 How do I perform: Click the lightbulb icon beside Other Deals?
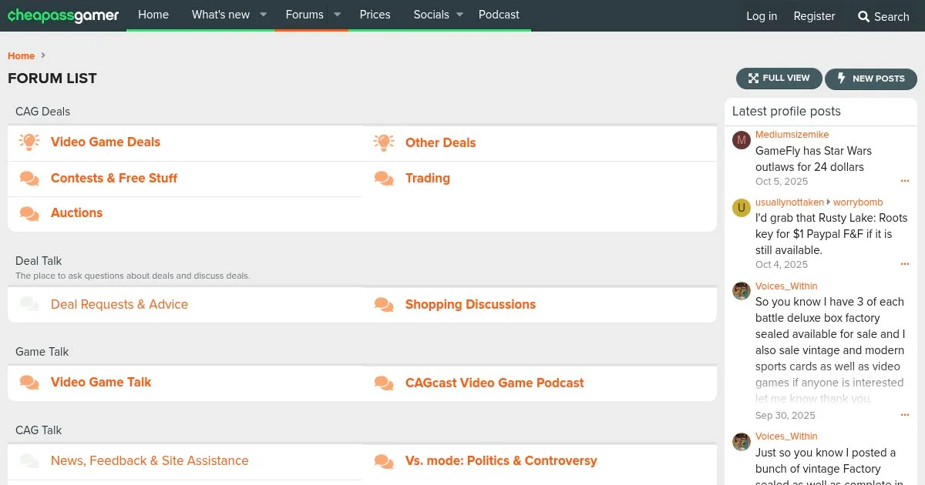[384, 142]
